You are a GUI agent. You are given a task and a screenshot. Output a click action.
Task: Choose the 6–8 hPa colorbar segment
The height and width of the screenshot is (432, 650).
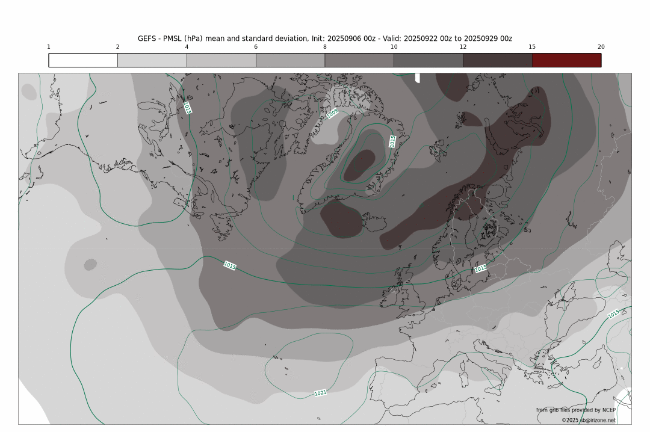point(290,60)
